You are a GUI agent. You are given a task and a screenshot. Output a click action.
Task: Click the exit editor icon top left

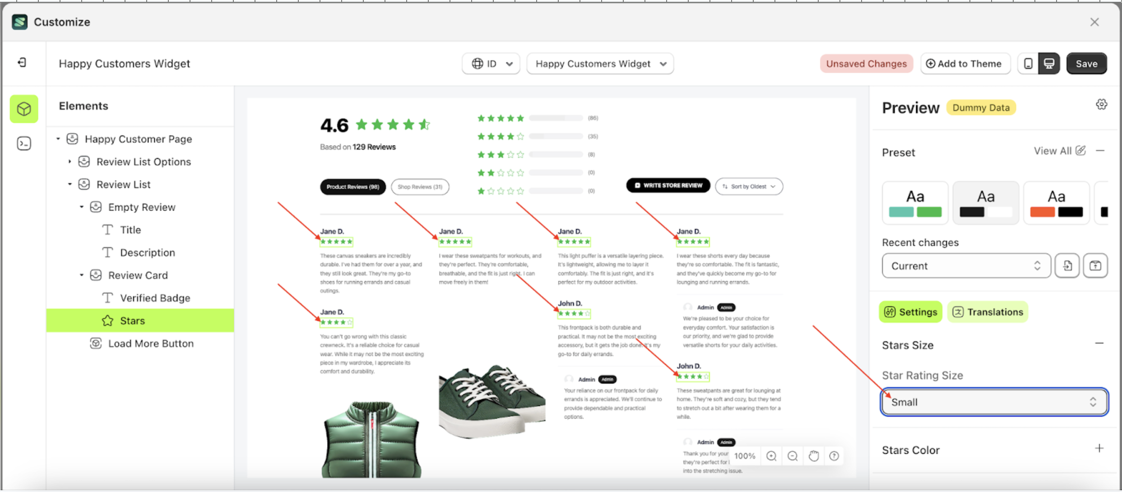click(21, 63)
